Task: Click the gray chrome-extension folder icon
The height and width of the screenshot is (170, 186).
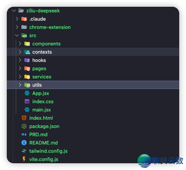Action: (24, 27)
